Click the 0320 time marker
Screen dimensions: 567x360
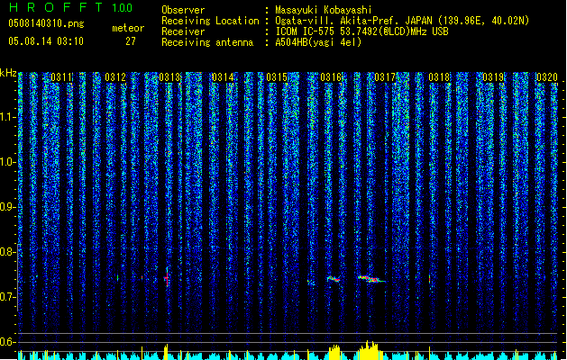point(547,76)
